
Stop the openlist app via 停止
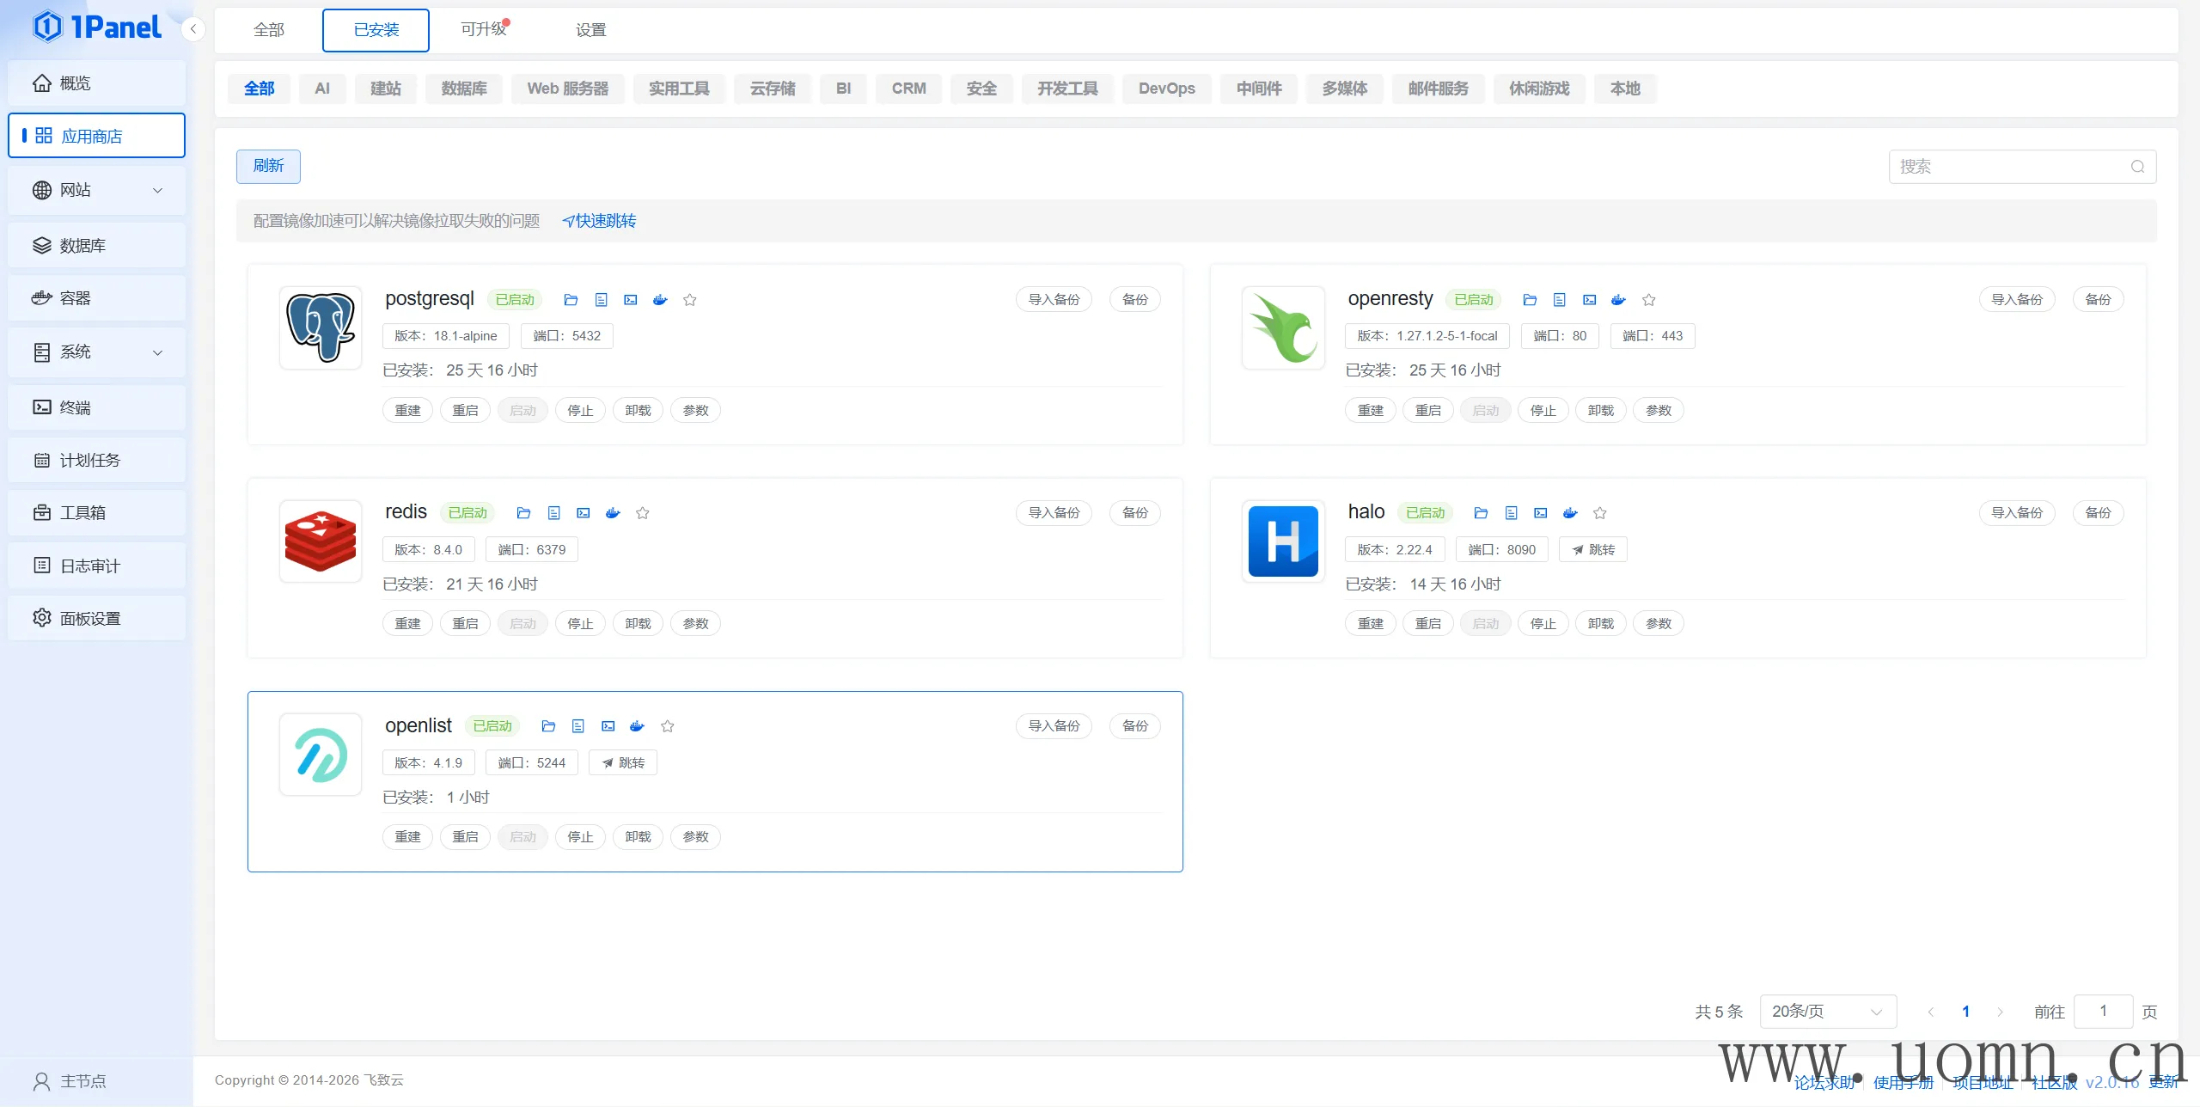pos(580,837)
